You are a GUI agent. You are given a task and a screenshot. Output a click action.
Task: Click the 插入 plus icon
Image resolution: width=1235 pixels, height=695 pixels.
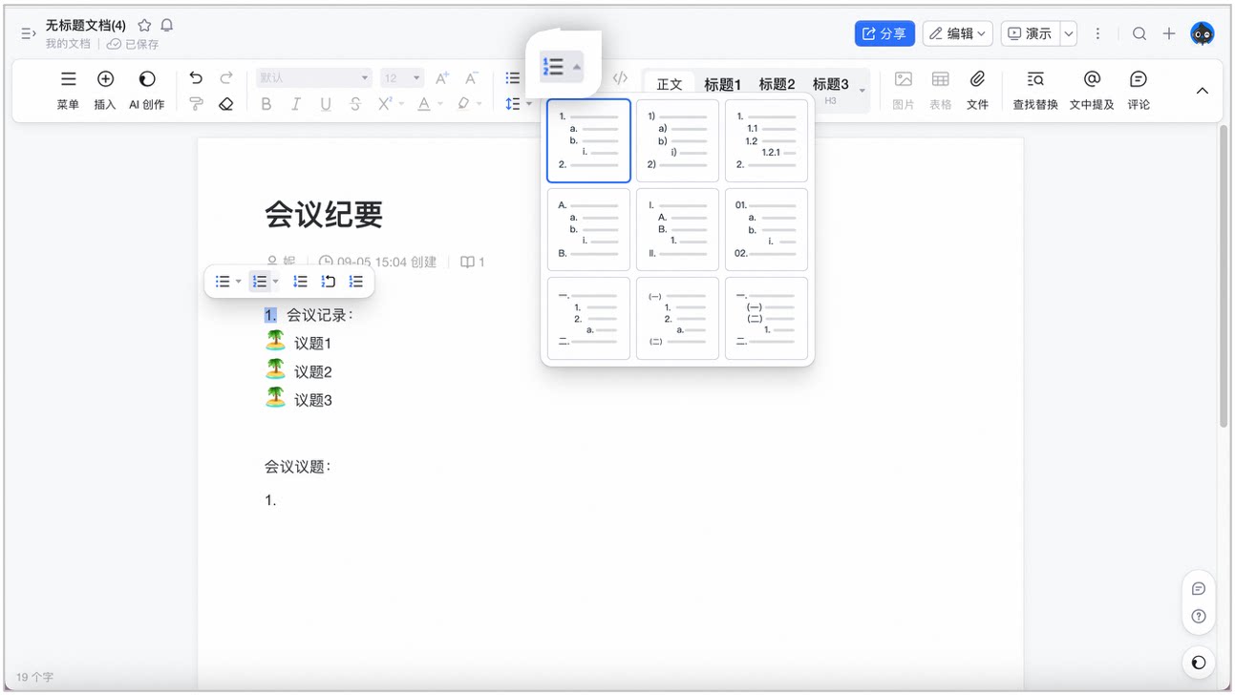[105, 91]
